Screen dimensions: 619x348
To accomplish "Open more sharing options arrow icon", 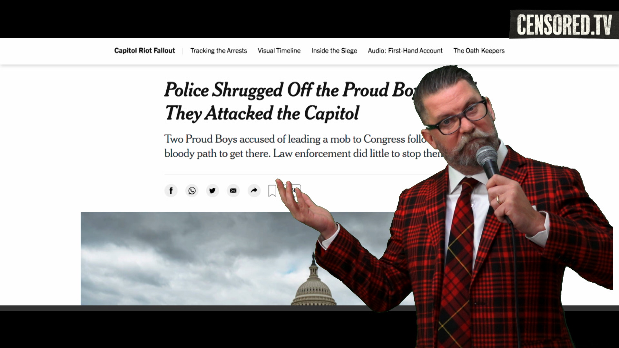I will pyautogui.click(x=254, y=191).
